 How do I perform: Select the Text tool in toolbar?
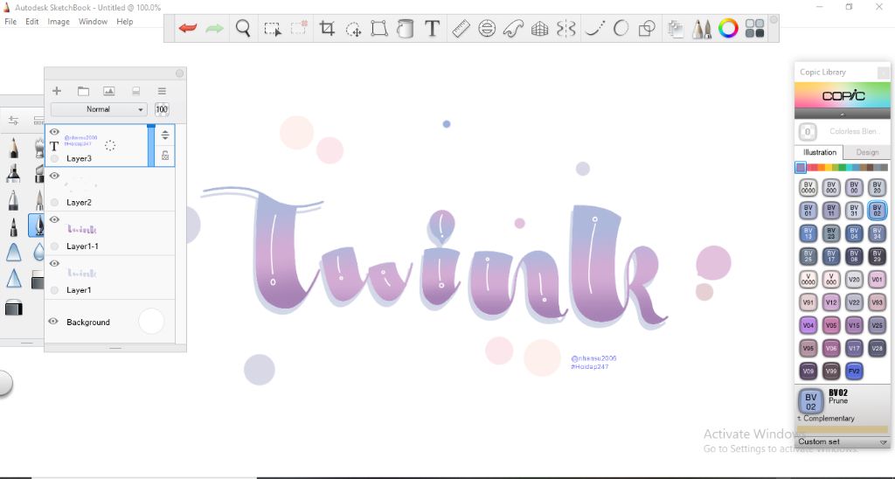432,28
